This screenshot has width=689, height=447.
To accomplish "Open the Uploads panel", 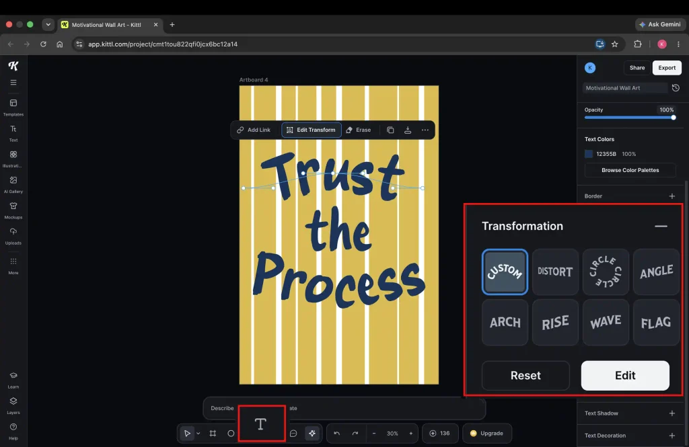I will pos(13,236).
